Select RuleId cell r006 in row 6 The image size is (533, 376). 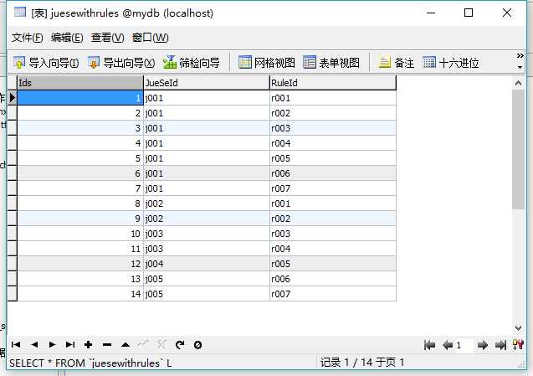tap(333, 173)
